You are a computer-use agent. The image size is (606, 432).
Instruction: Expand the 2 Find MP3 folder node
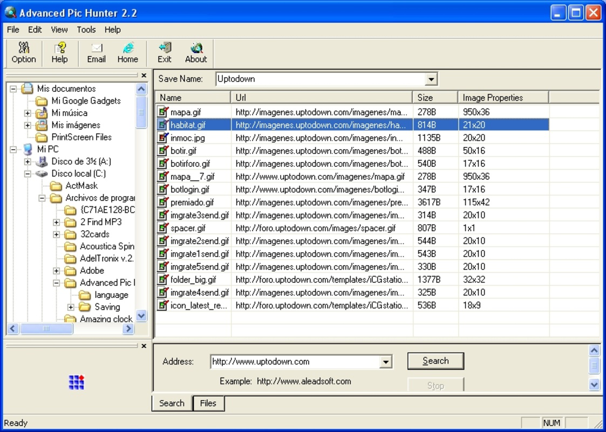coord(57,222)
